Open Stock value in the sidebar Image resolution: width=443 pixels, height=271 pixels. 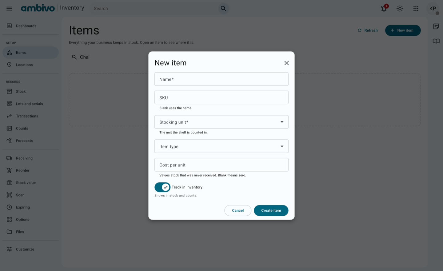point(30,183)
